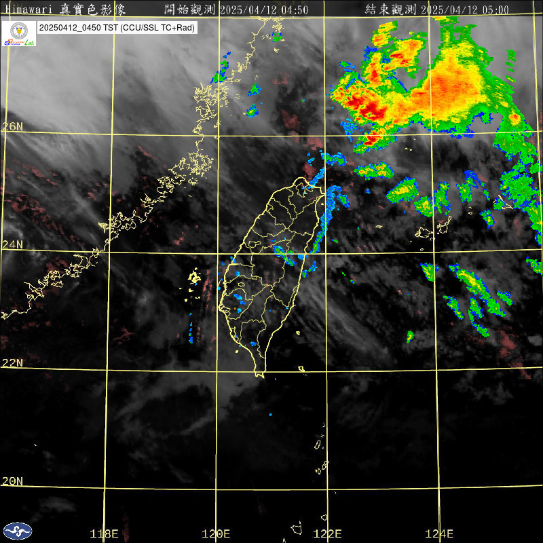Click the Penghu islands outline
Image resolution: width=543 pixels, height=543 pixels.
pos(195,277)
